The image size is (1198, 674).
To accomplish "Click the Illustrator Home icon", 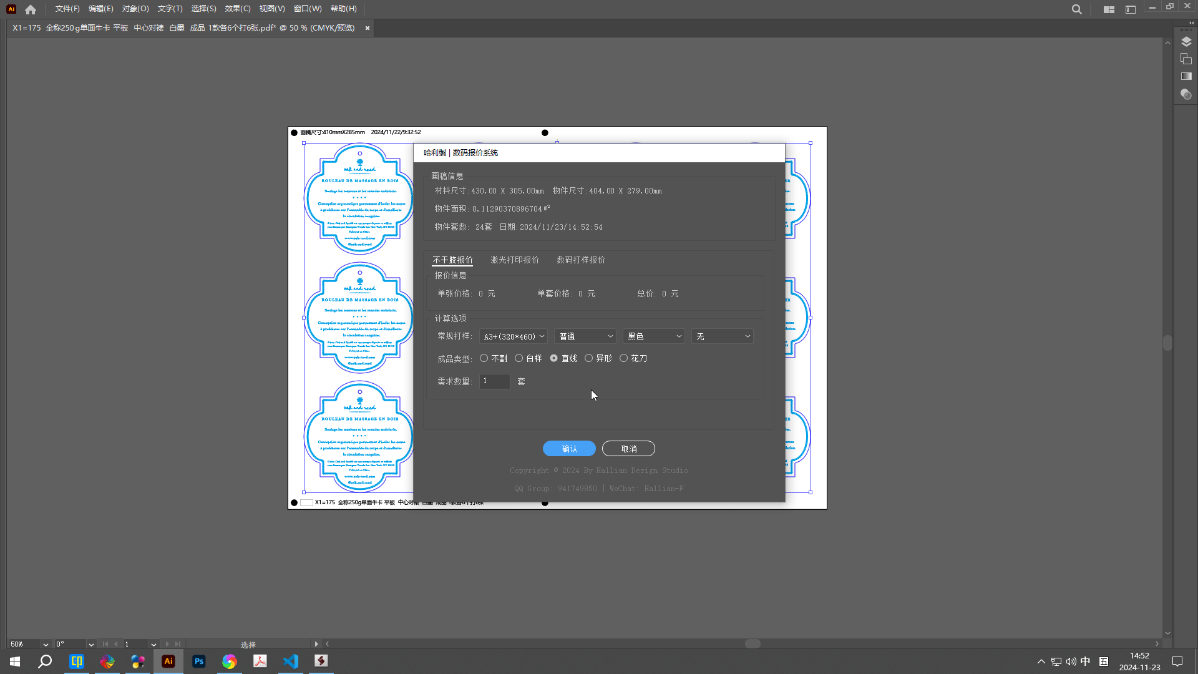I will point(31,9).
